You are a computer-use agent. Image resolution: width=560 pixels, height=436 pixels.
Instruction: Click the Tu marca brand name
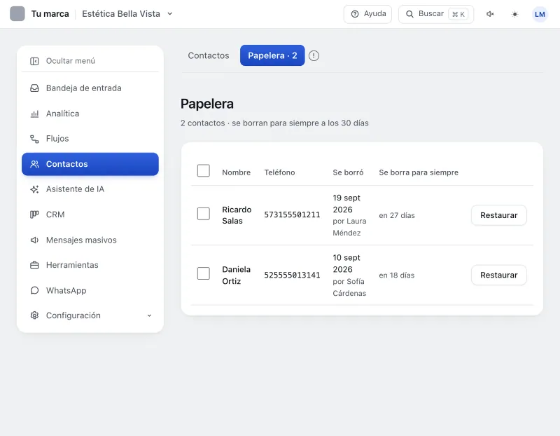pyautogui.click(x=50, y=14)
